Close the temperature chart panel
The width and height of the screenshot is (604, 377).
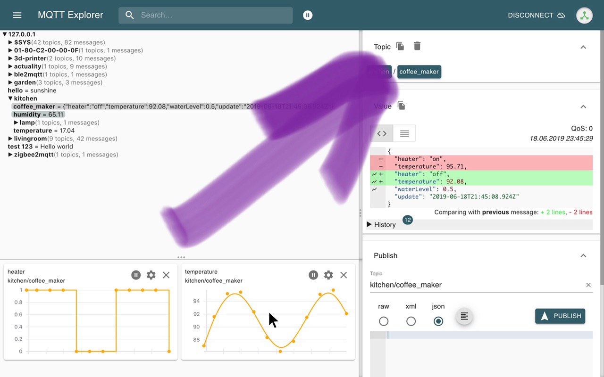tap(344, 275)
